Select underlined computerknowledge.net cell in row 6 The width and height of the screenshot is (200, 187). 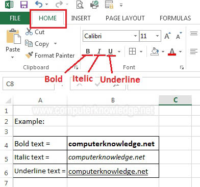click(x=113, y=171)
